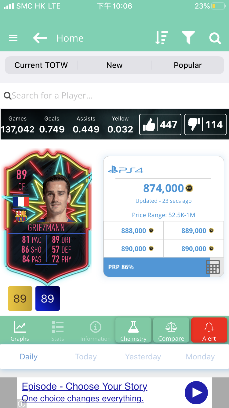Open the sort options icon
229x408 pixels.
point(161,38)
